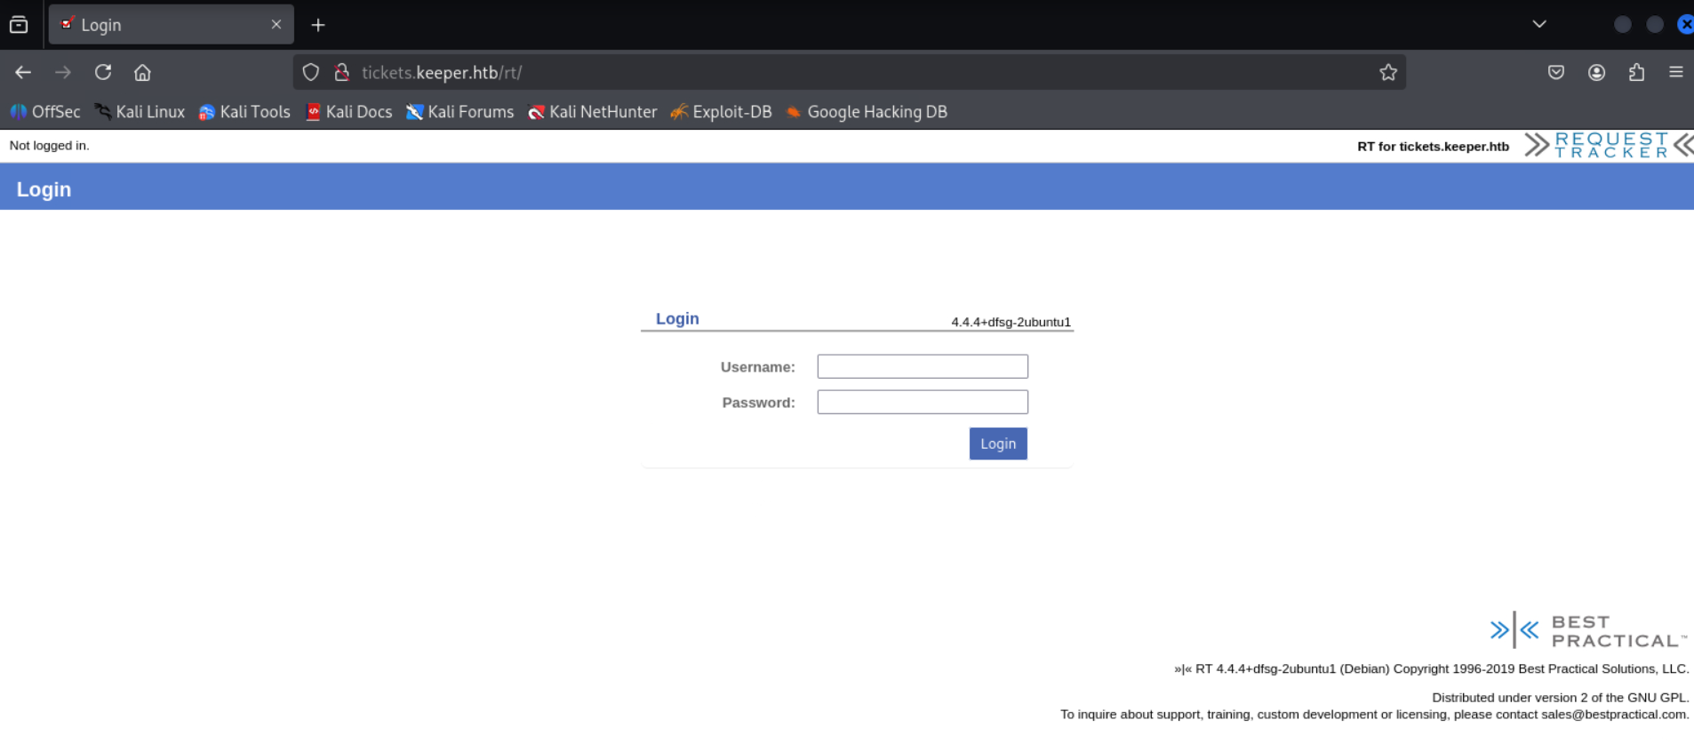Open the hamburger application menu
This screenshot has height=752, width=1694.
point(1676,72)
